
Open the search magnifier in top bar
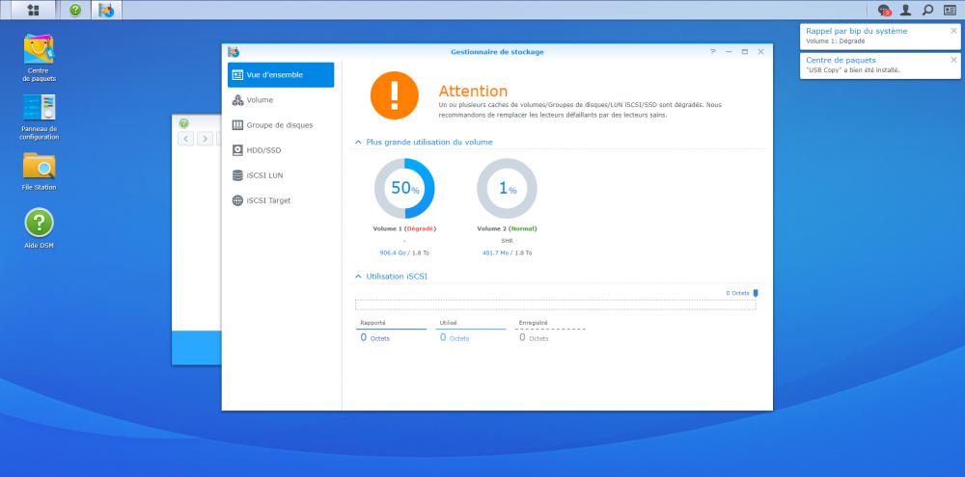pos(927,11)
